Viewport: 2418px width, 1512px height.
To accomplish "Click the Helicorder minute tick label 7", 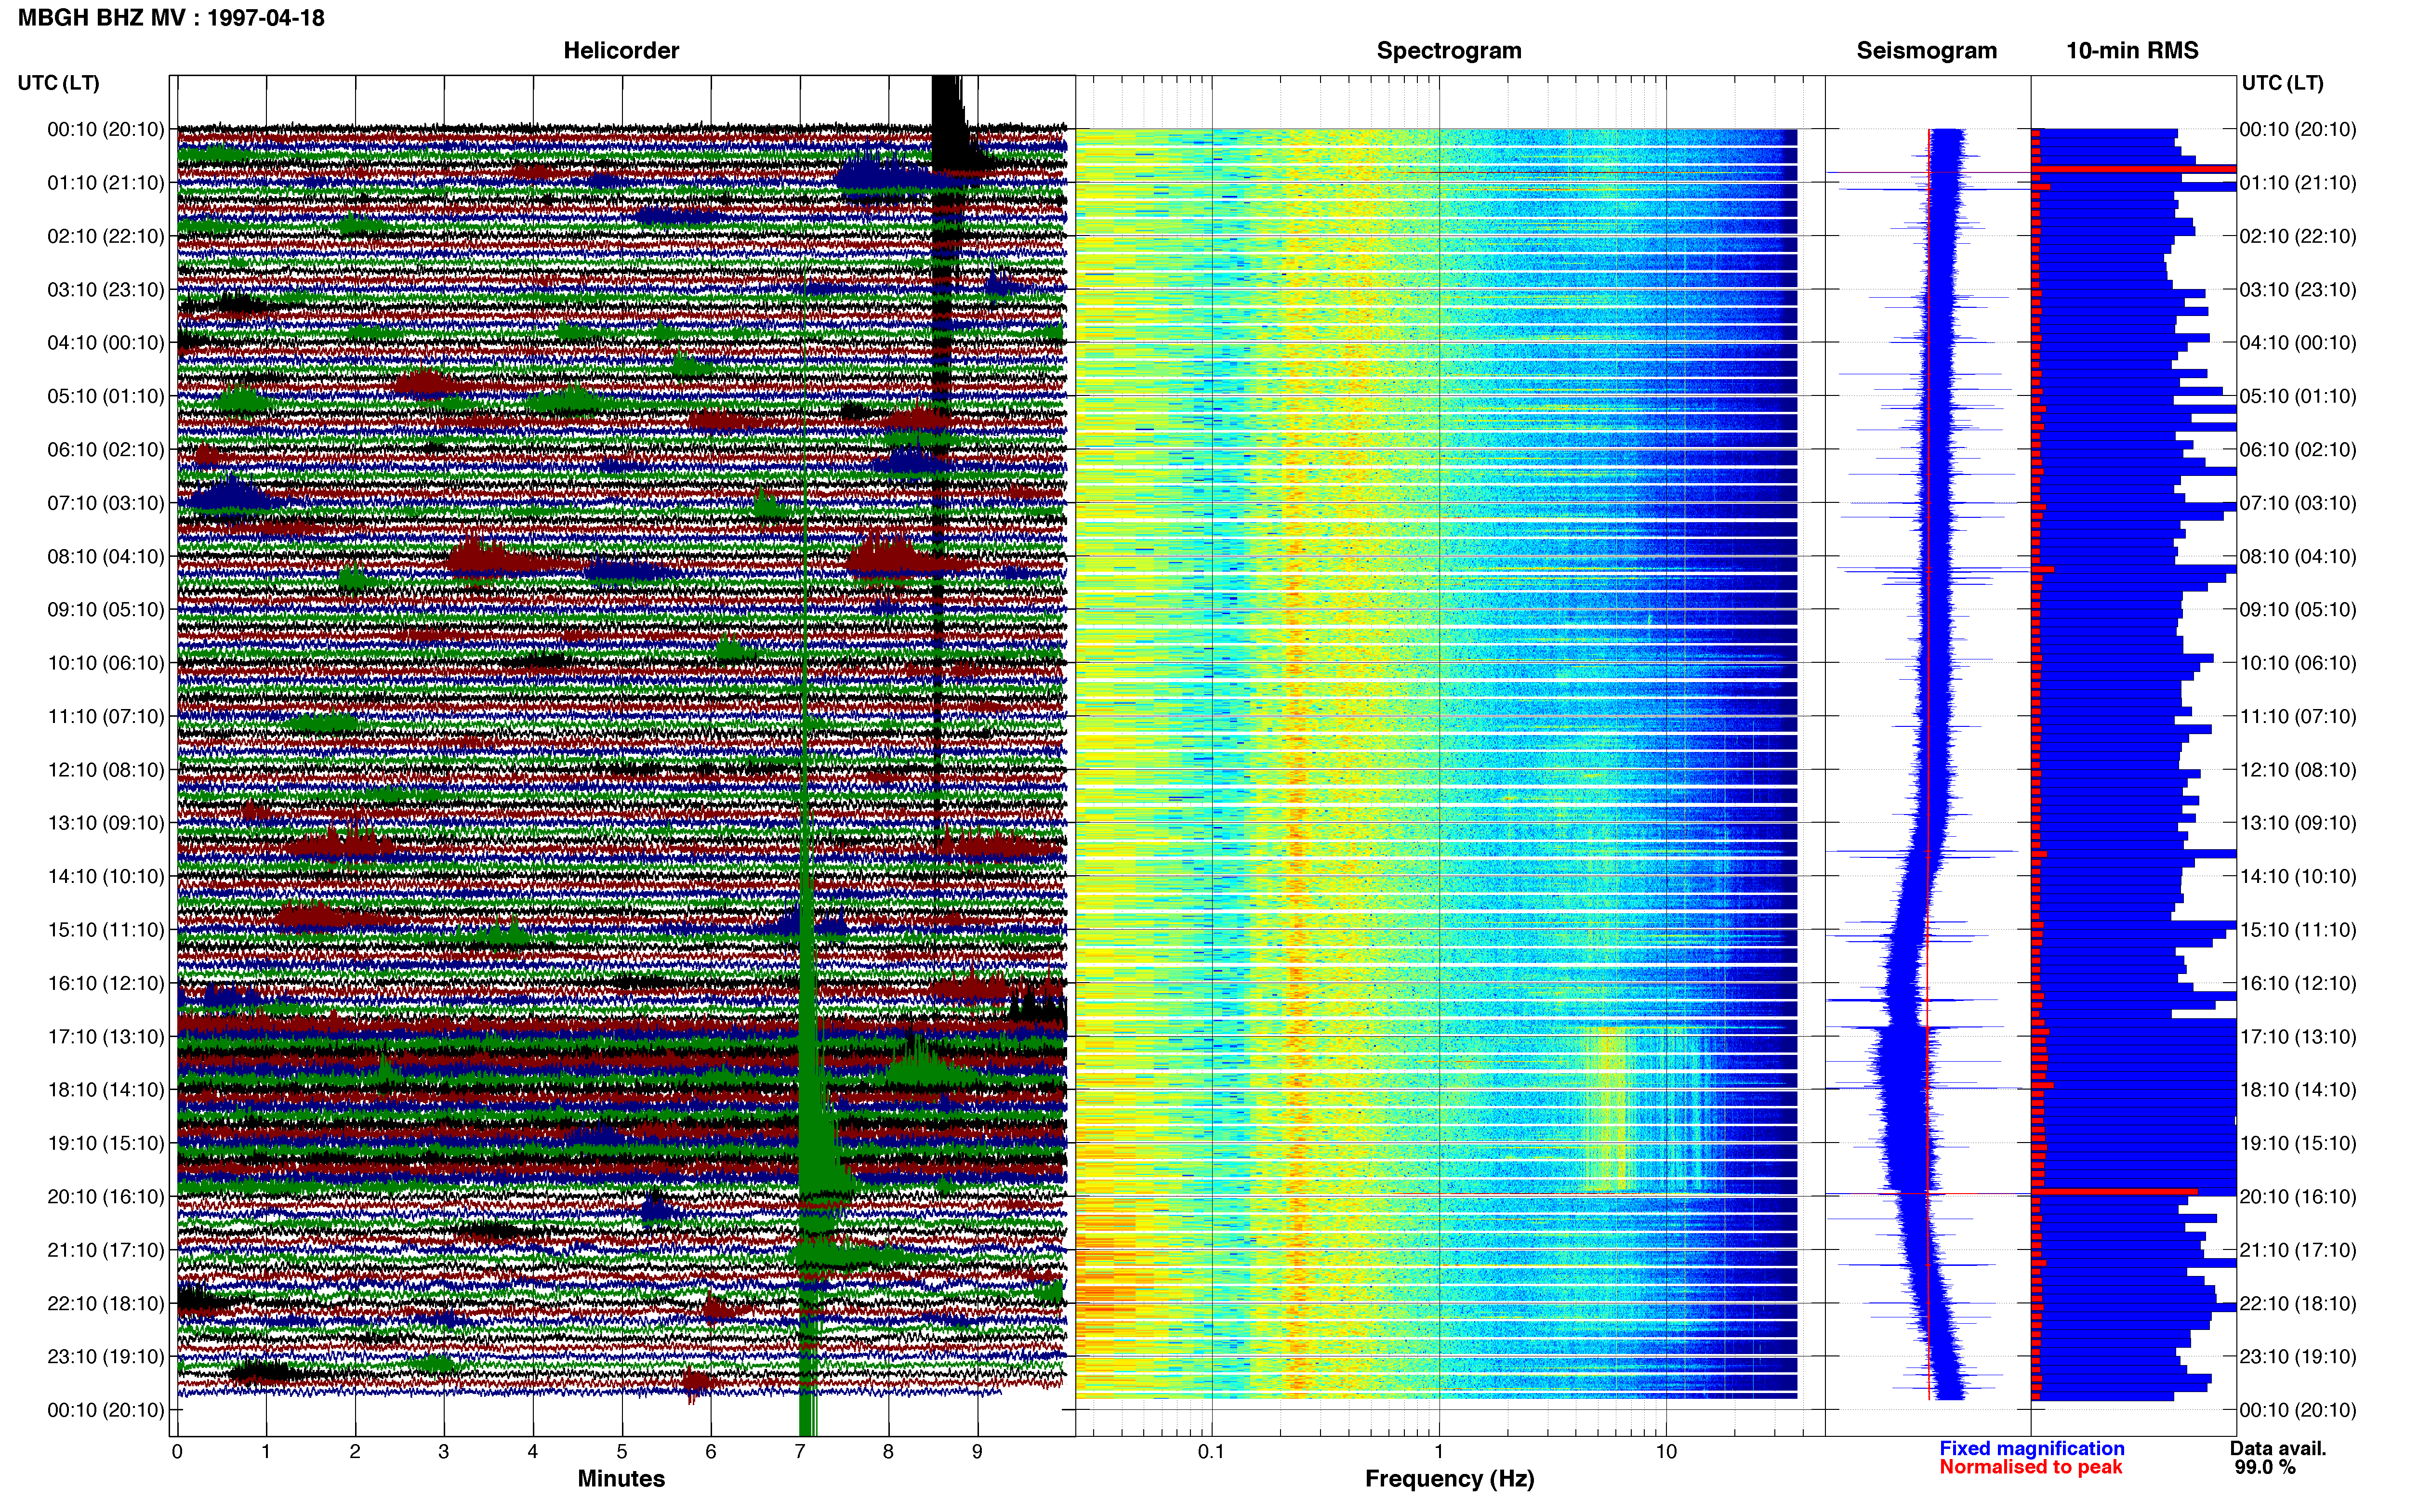I will point(800,1452).
